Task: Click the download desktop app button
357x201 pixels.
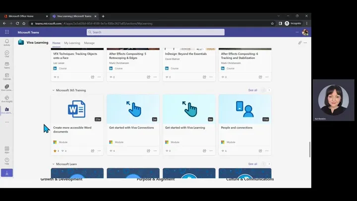Action: (7, 173)
